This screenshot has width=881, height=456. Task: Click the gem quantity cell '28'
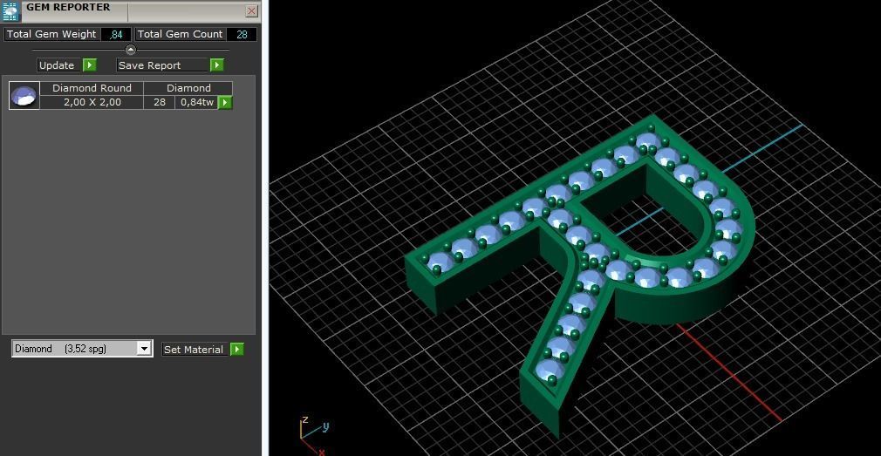coord(160,102)
